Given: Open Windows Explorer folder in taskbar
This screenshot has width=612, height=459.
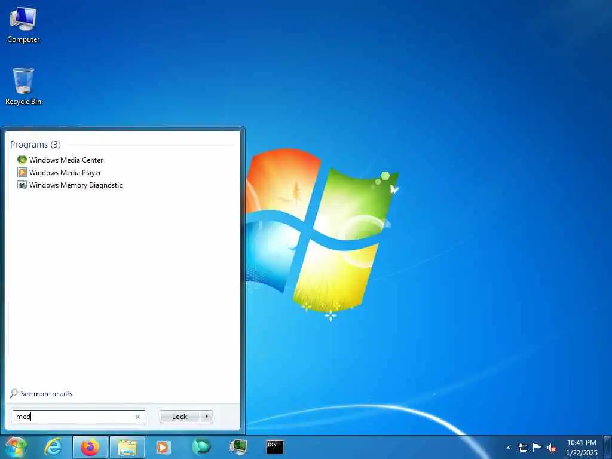Looking at the screenshot, I should [x=127, y=447].
